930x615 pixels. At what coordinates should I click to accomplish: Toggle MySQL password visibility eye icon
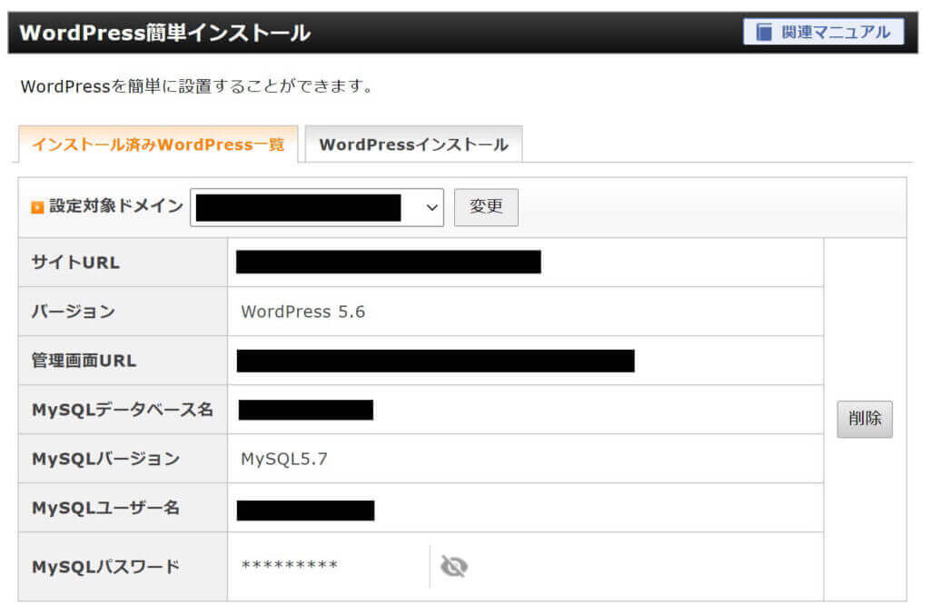[454, 566]
